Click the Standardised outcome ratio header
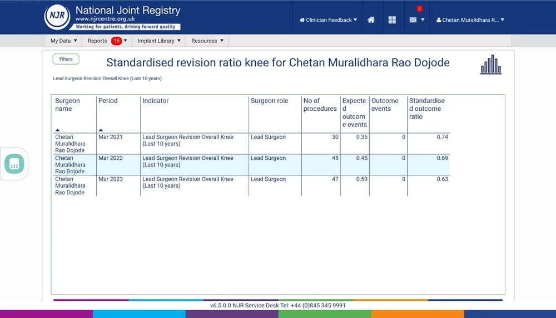The image size is (556, 318). (426, 109)
